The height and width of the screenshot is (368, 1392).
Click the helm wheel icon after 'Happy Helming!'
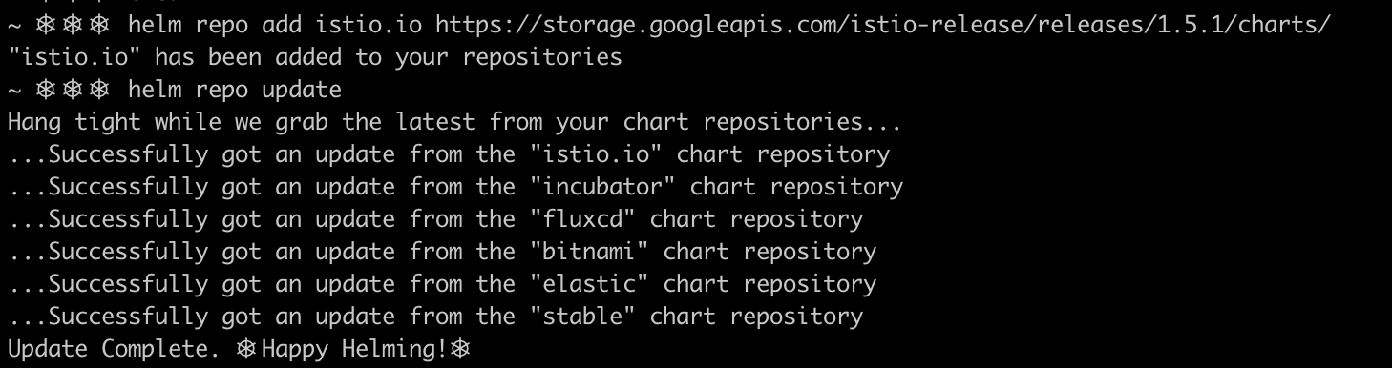pyautogui.click(x=461, y=349)
